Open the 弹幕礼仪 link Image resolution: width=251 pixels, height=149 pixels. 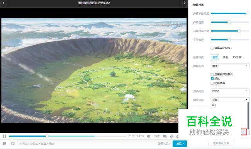point(164,144)
